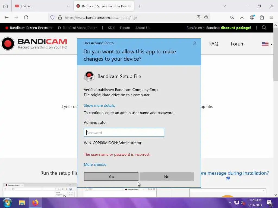Image resolution: width=278 pixels, height=208 pixels.
Task: Open Bandicut Video Cutter nav item
Action: pyautogui.click(x=78, y=28)
